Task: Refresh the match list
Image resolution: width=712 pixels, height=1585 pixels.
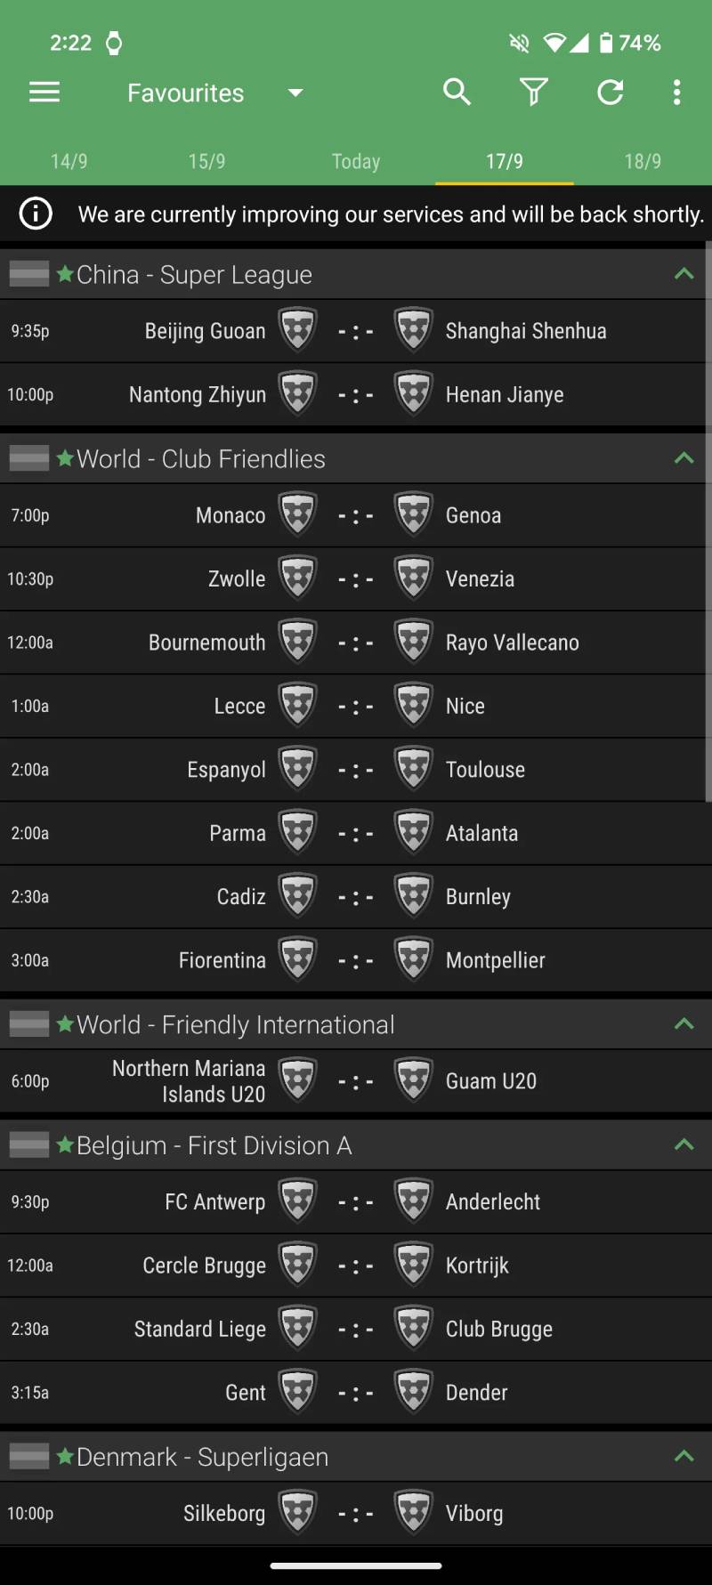Action: click(611, 93)
